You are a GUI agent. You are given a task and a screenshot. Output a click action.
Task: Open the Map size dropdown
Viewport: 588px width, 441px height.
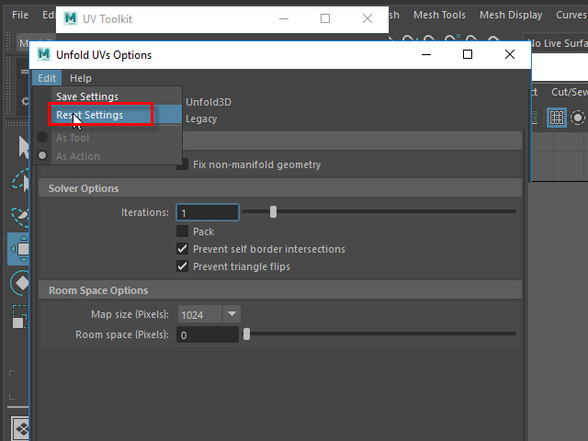(209, 314)
